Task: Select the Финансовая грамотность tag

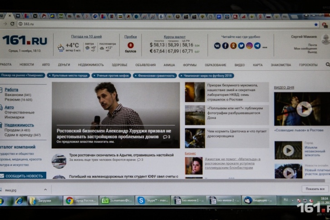Action: click(155, 76)
